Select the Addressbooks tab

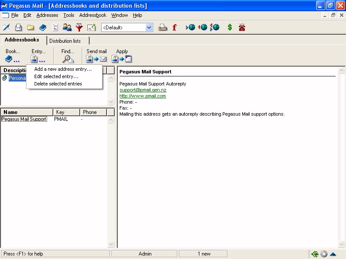point(23,40)
